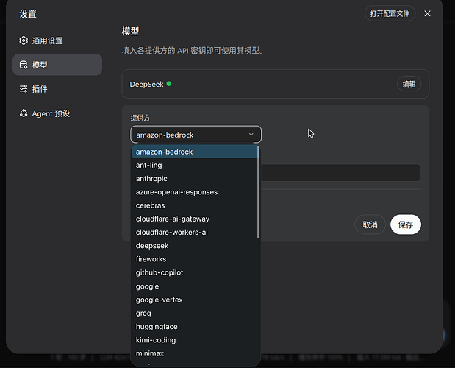Image resolution: width=455 pixels, height=368 pixels.
Task: Click the API key description text
Action: [x=193, y=51]
